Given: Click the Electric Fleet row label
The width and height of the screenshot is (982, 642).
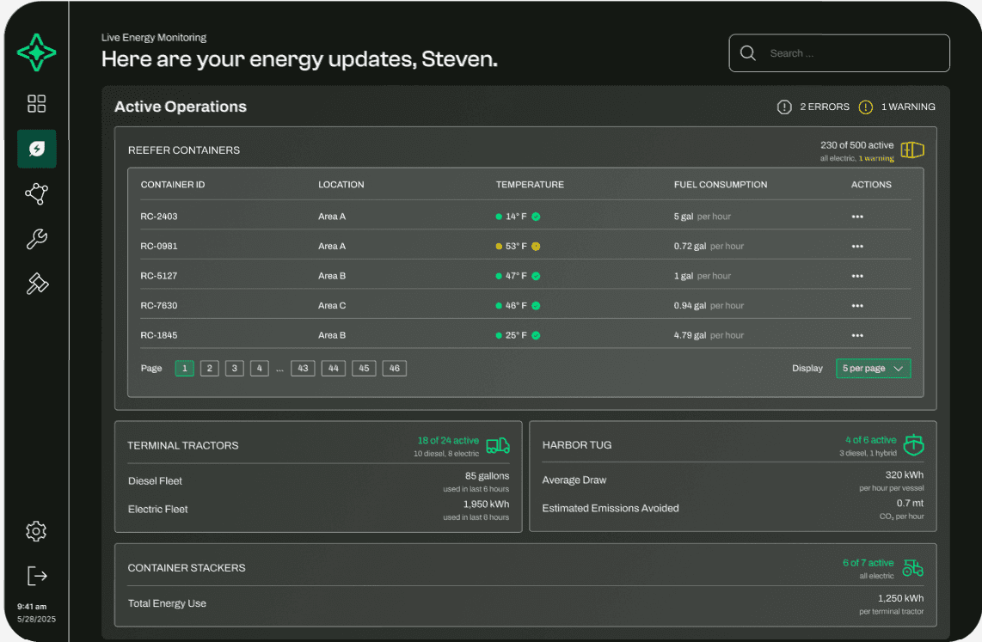Looking at the screenshot, I should pos(158,510).
